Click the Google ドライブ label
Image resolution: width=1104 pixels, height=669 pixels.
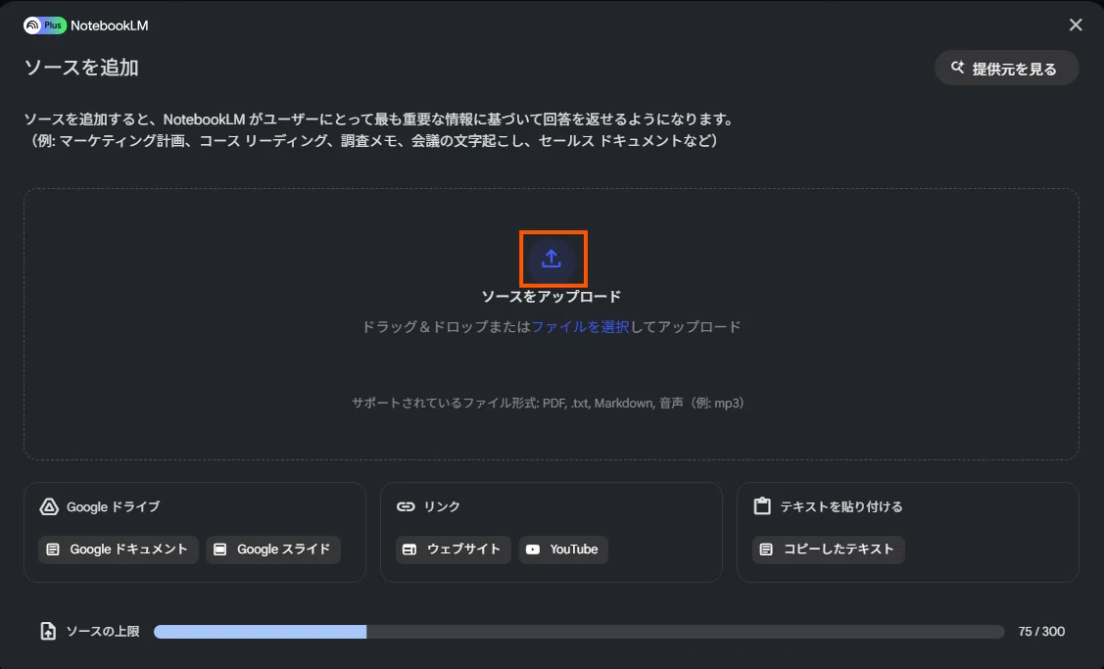coord(113,507)
